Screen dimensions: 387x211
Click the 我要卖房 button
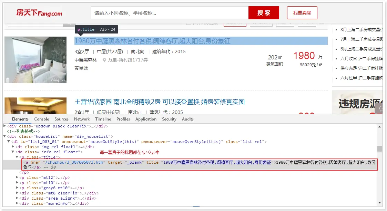pyautogui.click(x=302, y=12)
